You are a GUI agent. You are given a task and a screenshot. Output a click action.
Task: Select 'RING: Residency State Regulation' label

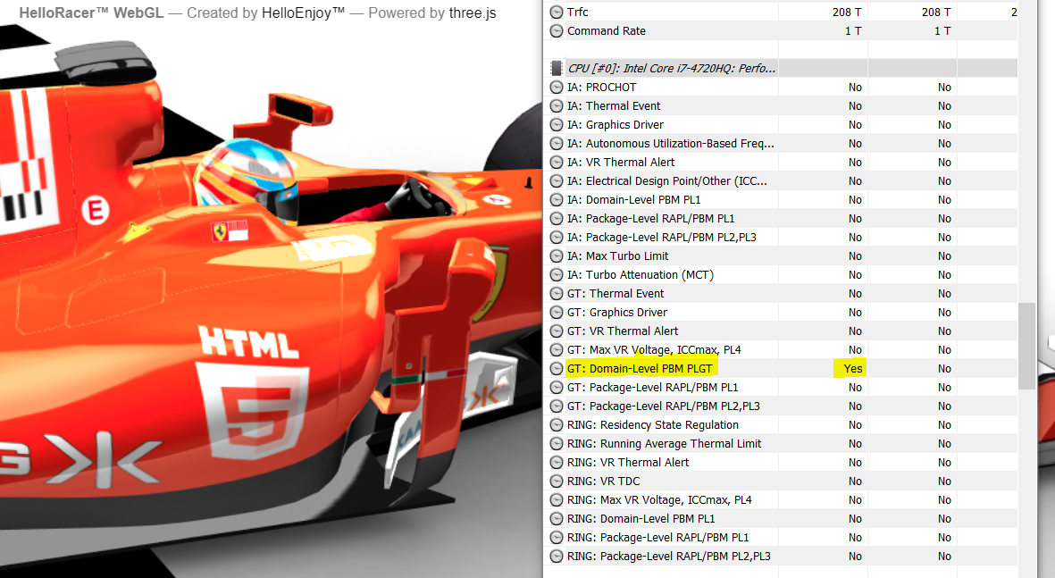point(653,425)
